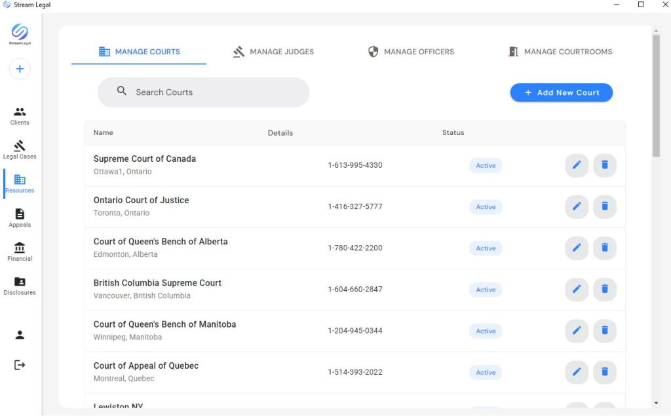Edit Court of Queen's Bench of Manitoba
671x416 pixels.
tap(577, 331)
